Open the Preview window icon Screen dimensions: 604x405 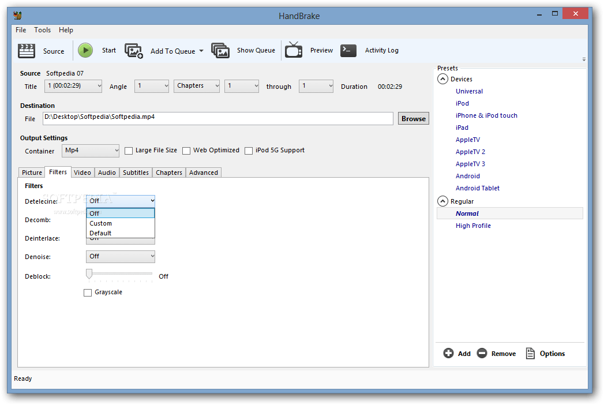(294, 51)
